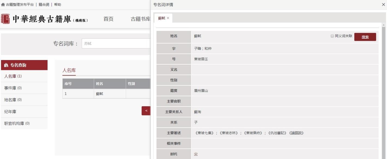Open the 帮助 link
Image resolution: width=387 pixels, height=159 pixels.
pos(58,5)
